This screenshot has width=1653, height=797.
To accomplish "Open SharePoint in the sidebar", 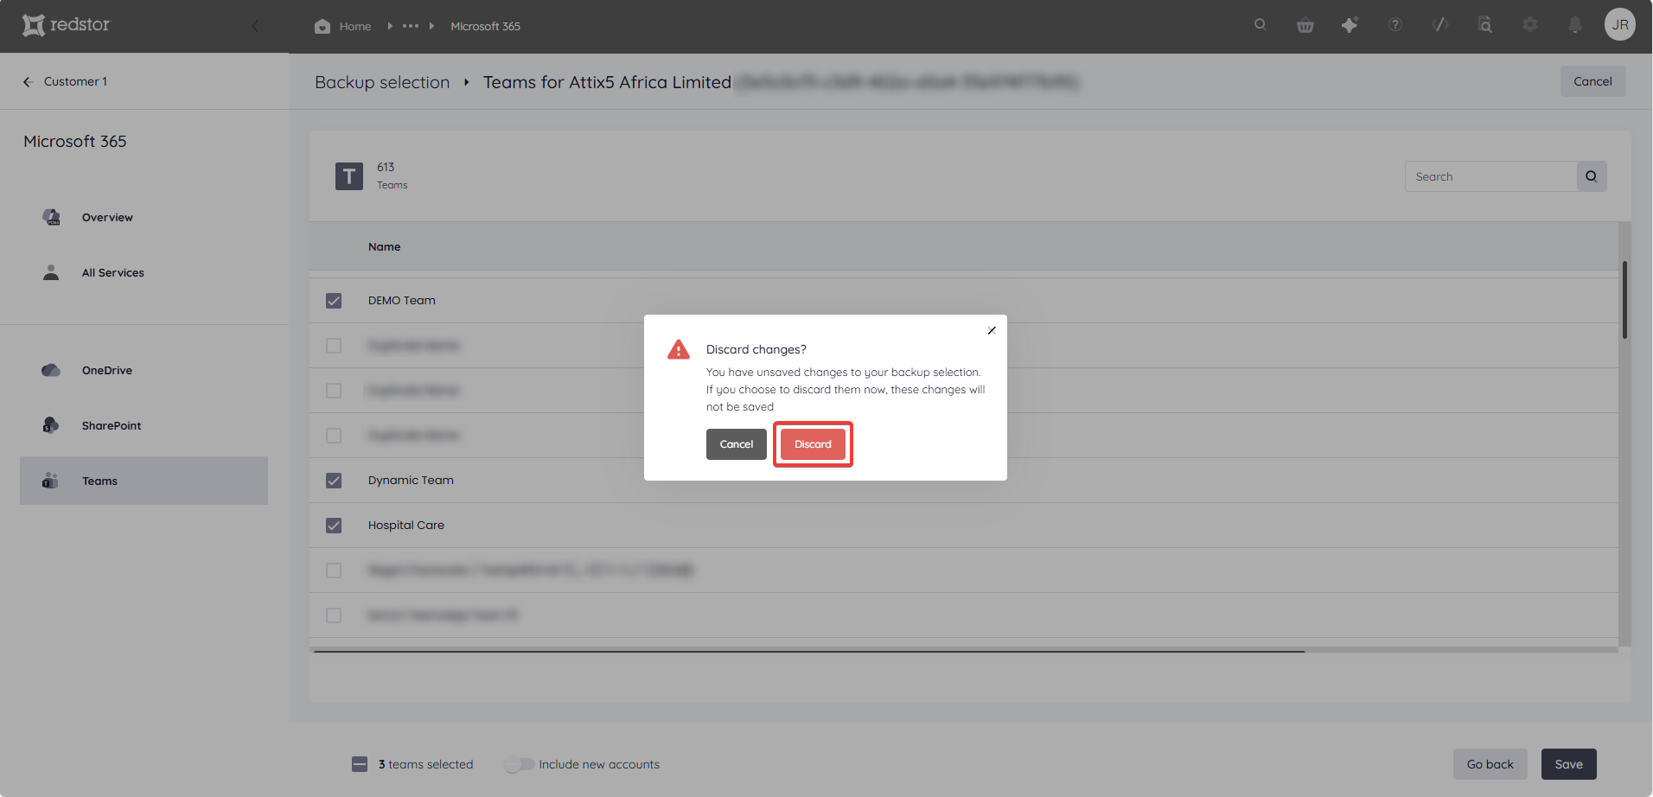I will (112, 425).
